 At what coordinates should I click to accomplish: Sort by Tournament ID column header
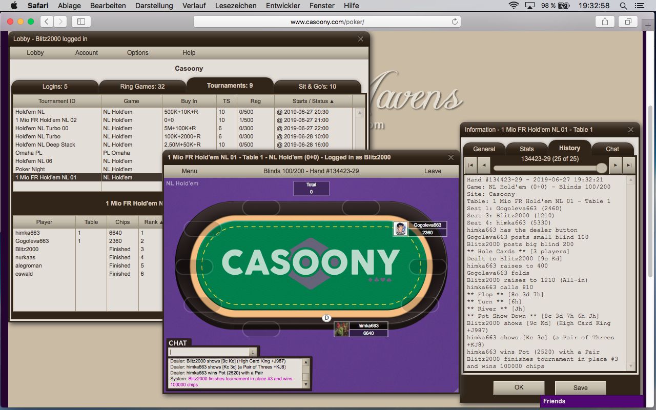pos(57,101)
